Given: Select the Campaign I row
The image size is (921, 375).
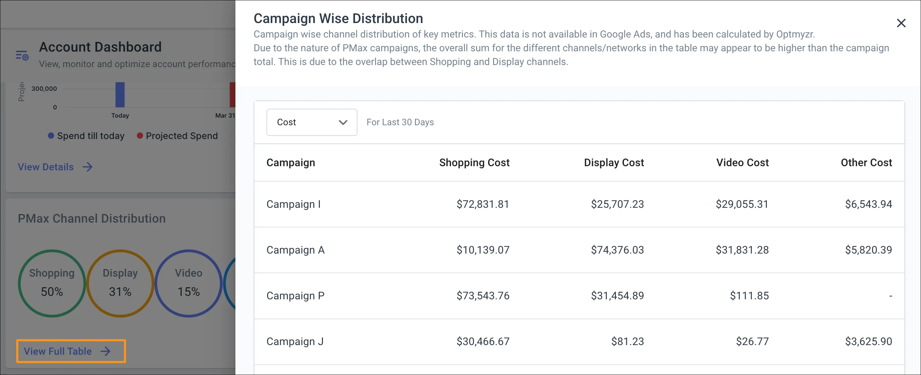Looking at the screenshot, I should [293, 204].
